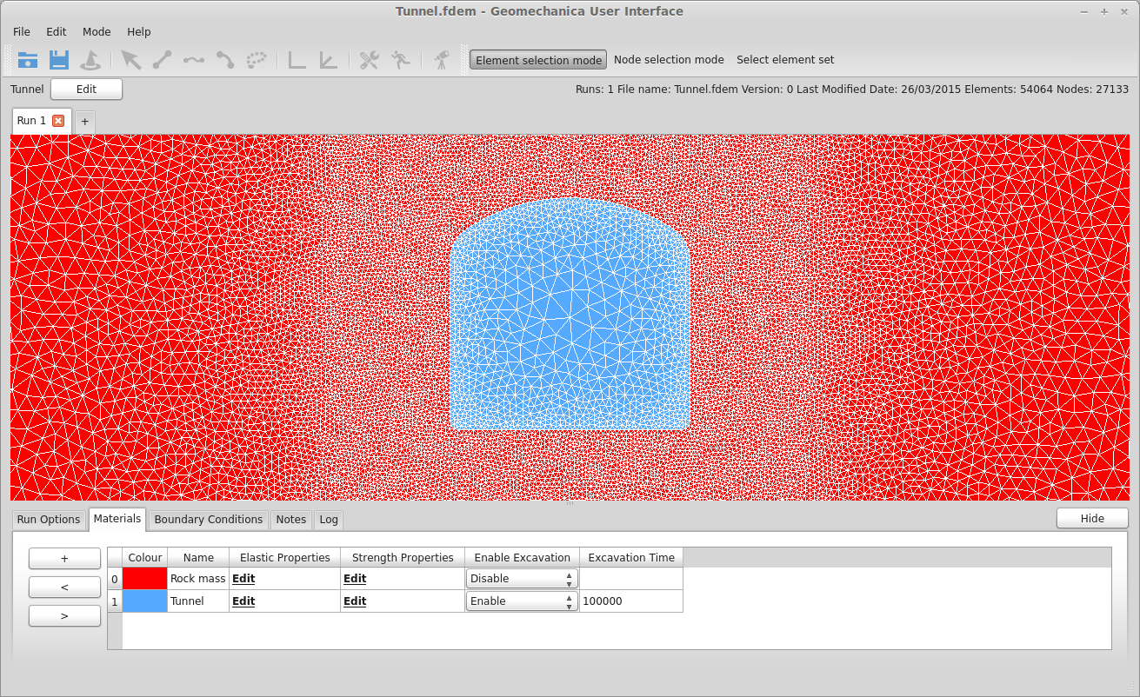This screenshot has height=697, width=1140.
Task: Click the telescope viewer icon
Action: coord(440,59)
